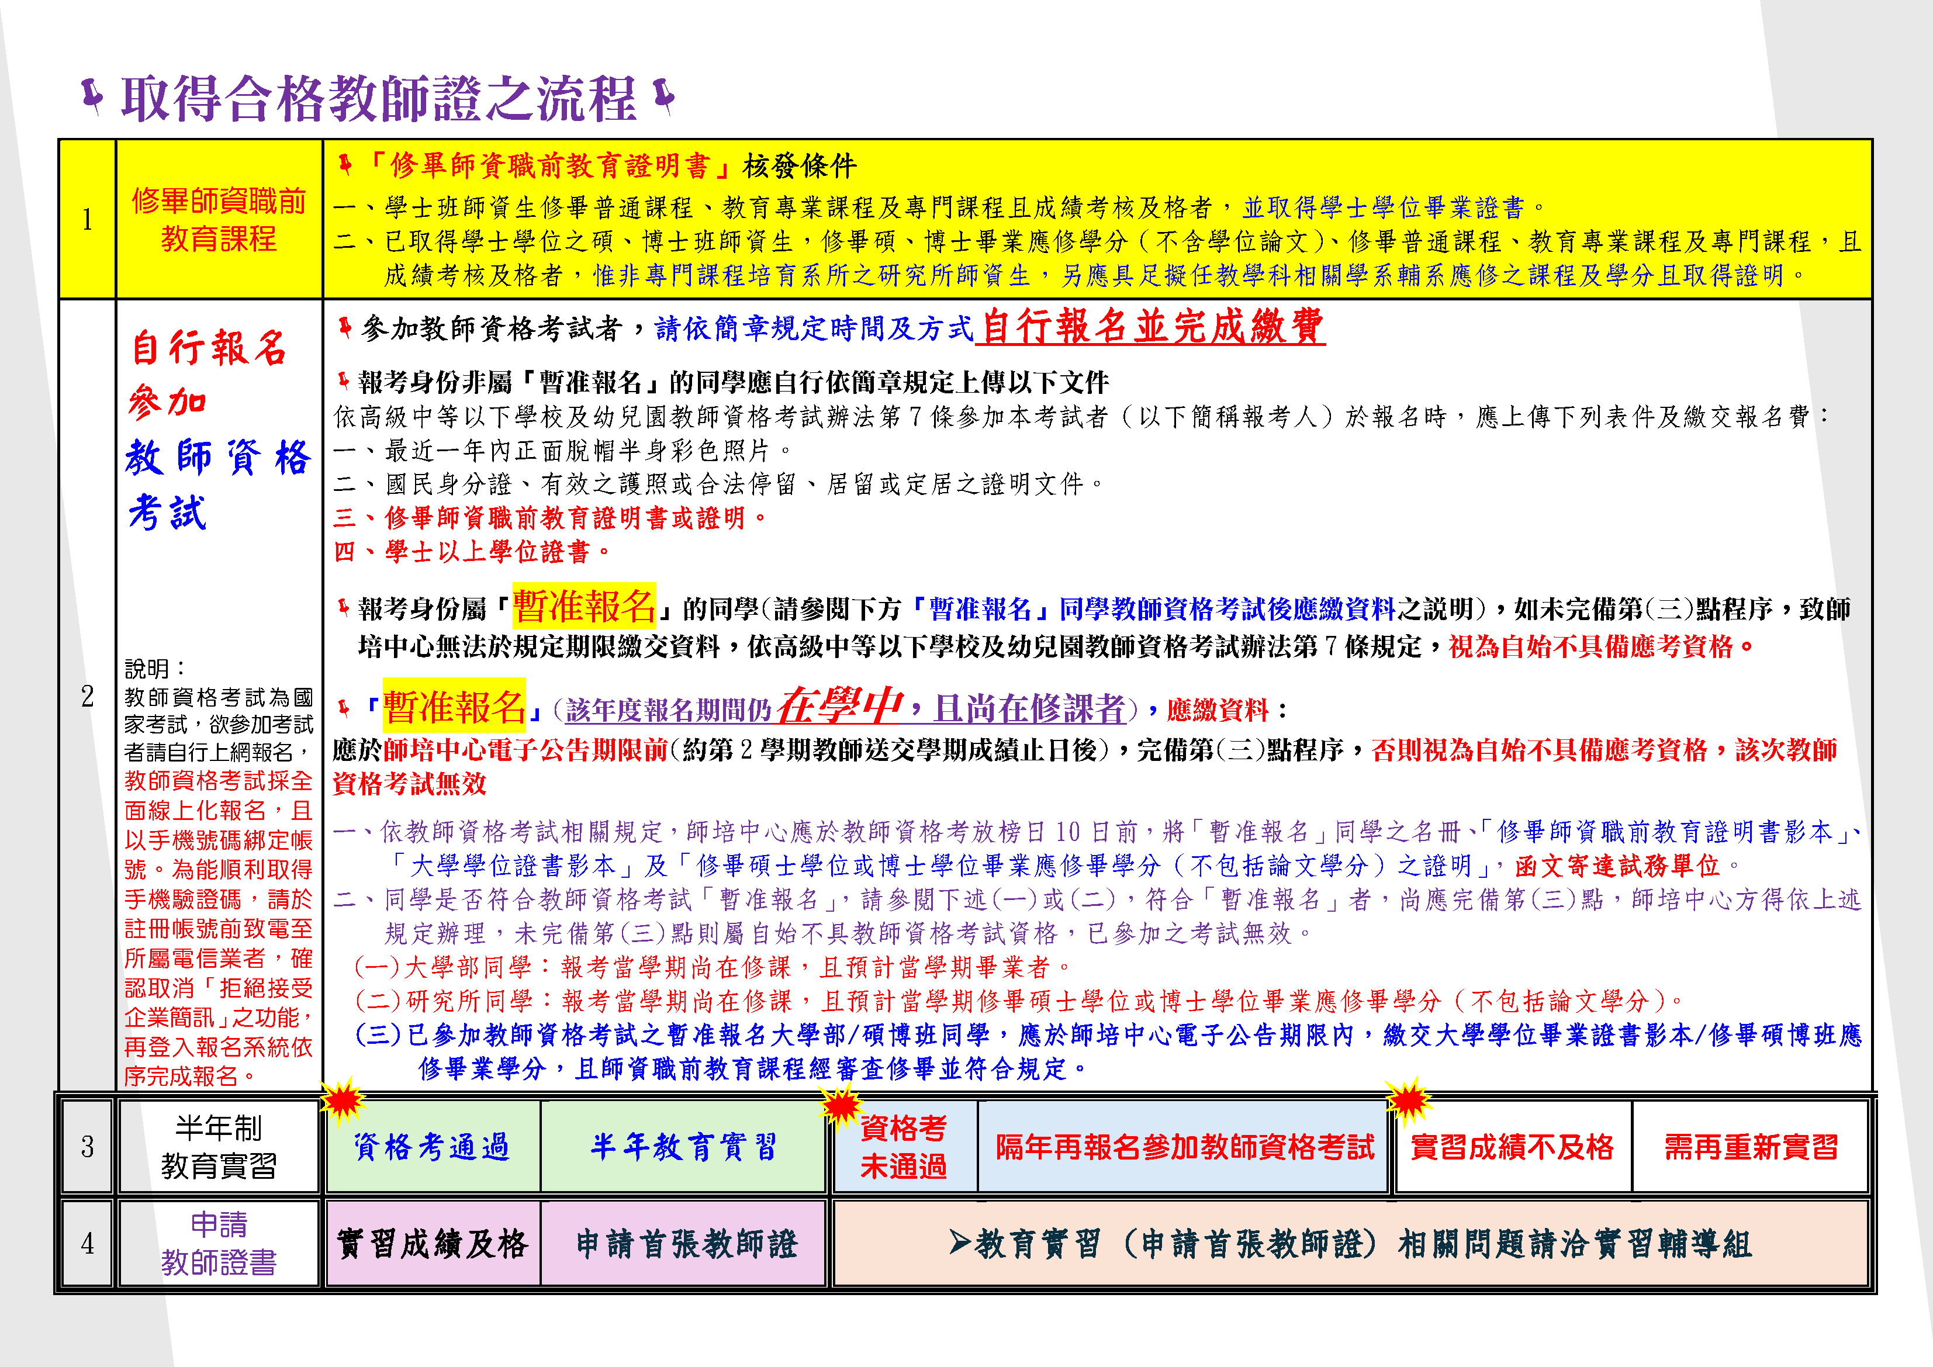The image size is (1933, 1367).
Task: Click the 修畢師資職前教育課程 step label
Action: pyautogui.click(x=218, y=220)
